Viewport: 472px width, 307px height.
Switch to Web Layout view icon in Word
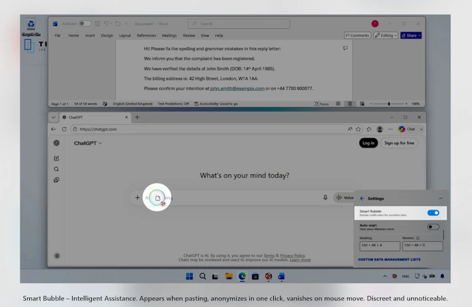pyautogui.click(x=362, y=104)
